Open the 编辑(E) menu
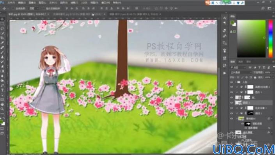Screen dimensions: 275x155 click(x=22, y=3)
